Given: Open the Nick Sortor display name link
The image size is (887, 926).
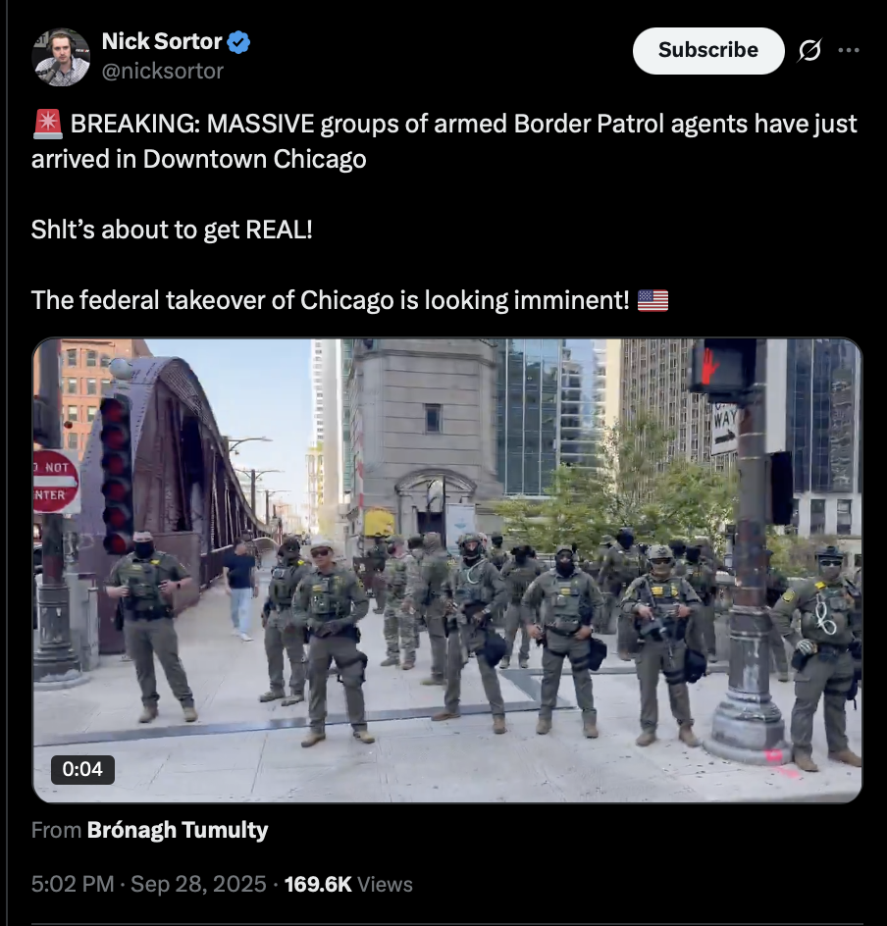Looking at the screenshot, I should 161,42.
